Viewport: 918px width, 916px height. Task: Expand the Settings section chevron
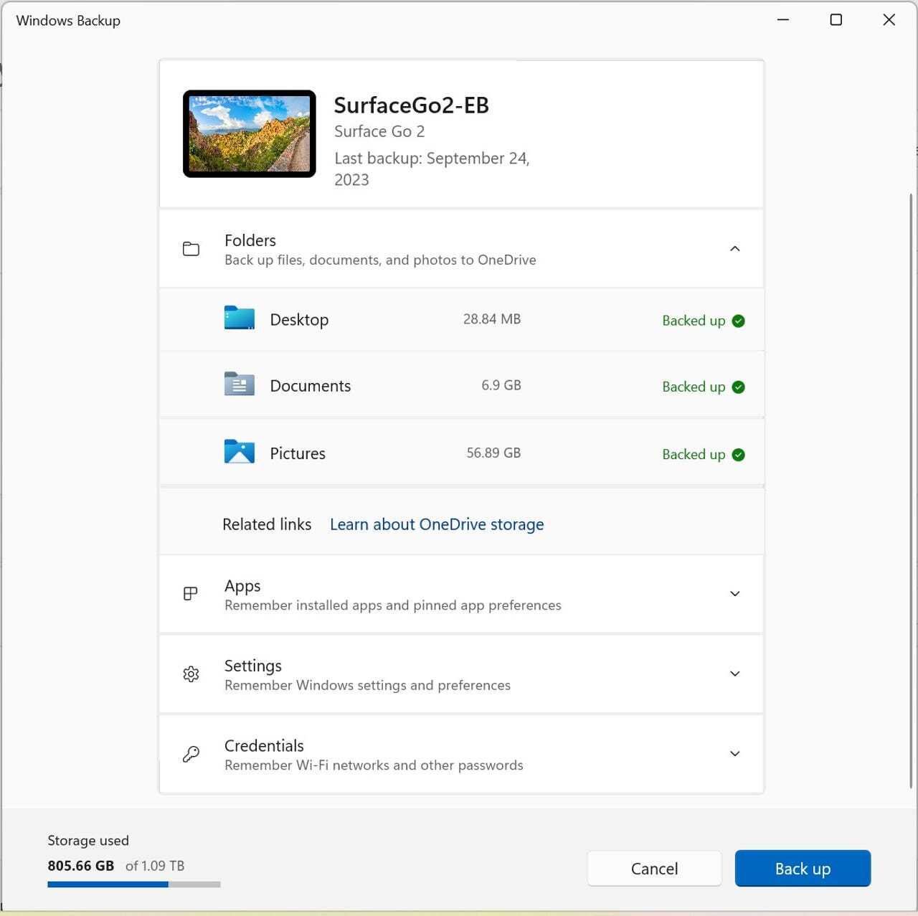[734, 674]
